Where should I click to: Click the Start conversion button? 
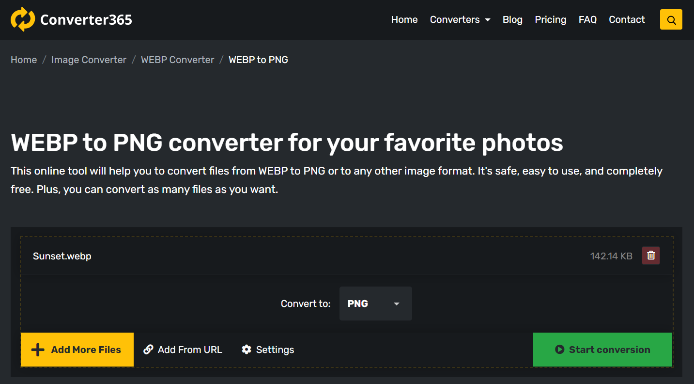pos(609,350)
